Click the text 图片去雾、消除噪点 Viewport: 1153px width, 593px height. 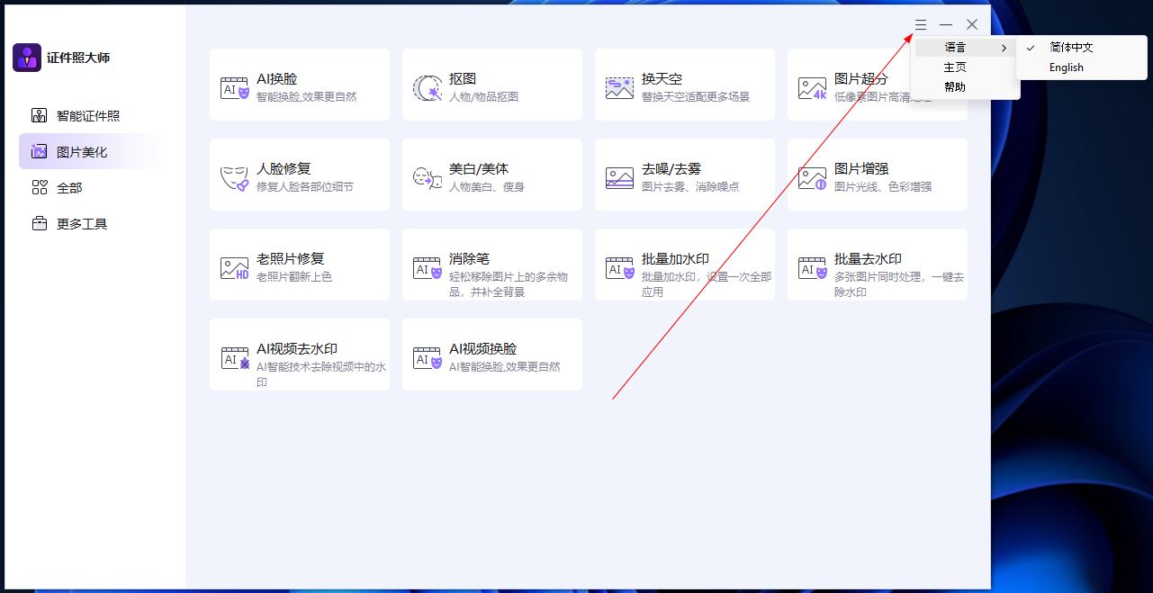pyautogui.click(x=690, y=187)
